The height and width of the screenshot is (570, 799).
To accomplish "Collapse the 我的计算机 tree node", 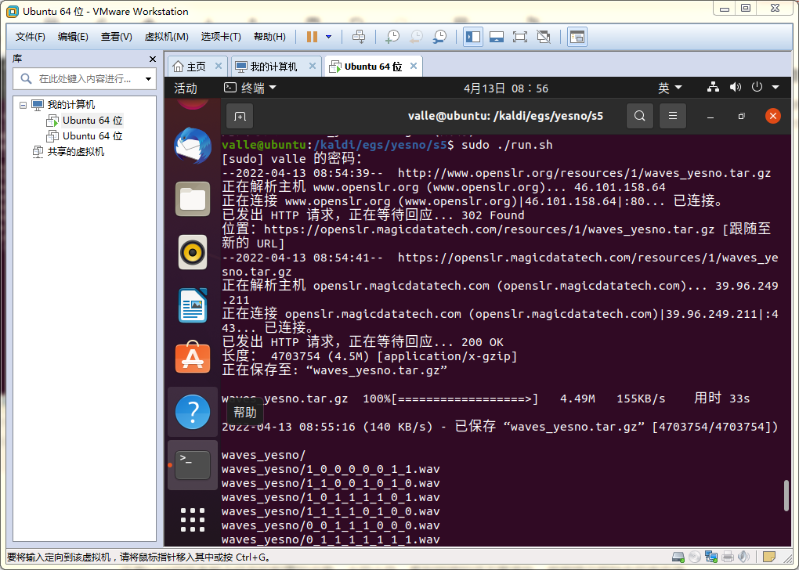I will (x=23, y=105).
